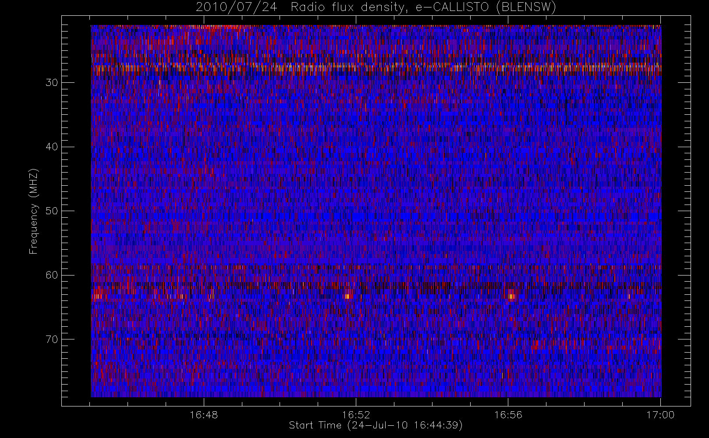Image resolution: width=709 pixels, height=438 pixels.
Task: Click the 'Start Time (24-Jul-10 16:44:39)' label
Action: [376, 425]
